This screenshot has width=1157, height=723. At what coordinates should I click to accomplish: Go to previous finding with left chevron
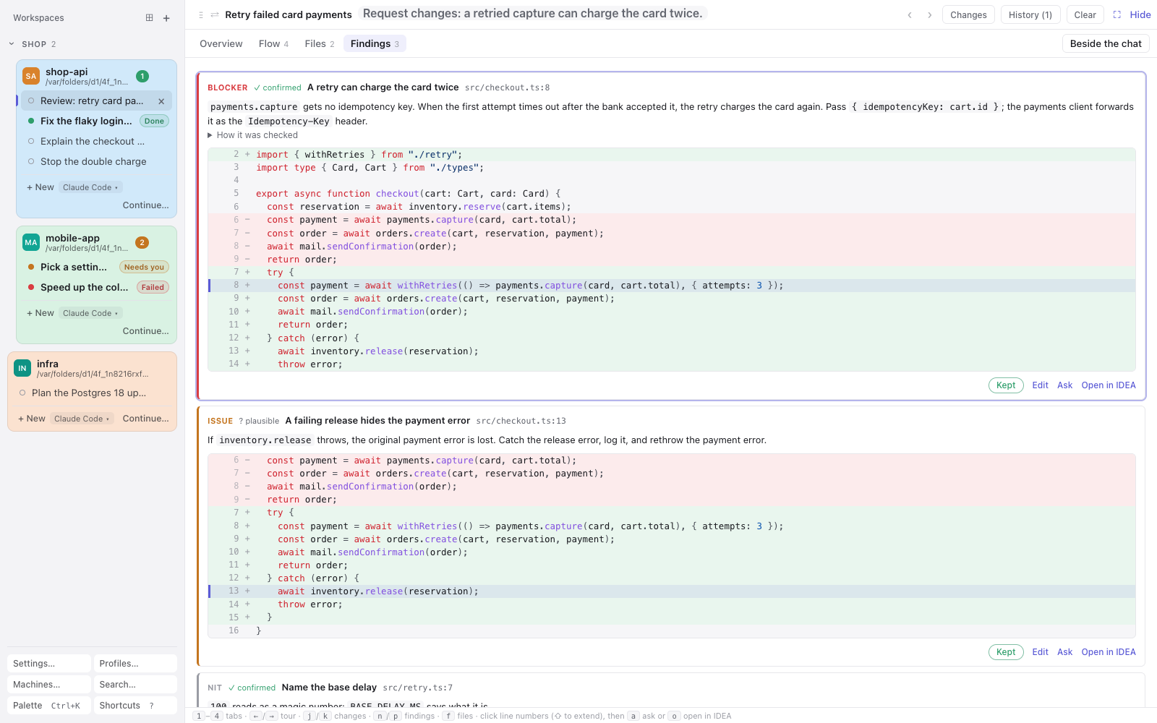[910, 14]
